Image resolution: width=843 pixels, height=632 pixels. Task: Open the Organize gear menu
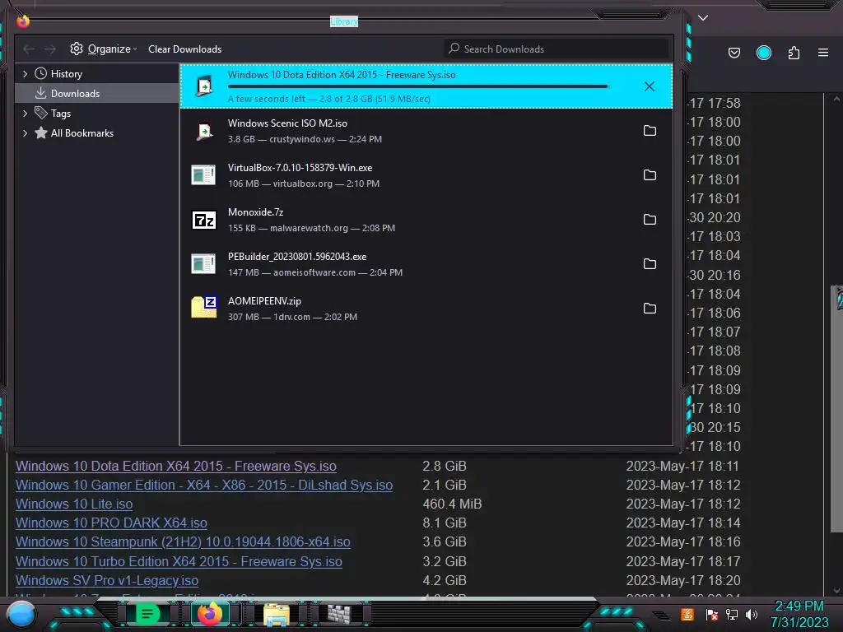click(x=103, y=49)
